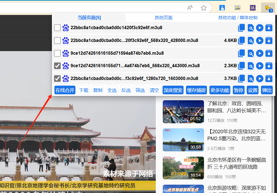Open the blue penguin extension icon
The image size is (277, 193).
(222, 8)
